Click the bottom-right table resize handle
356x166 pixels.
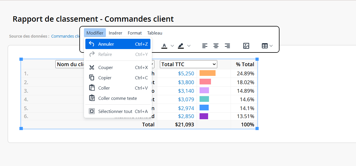(x=257, y=129)
